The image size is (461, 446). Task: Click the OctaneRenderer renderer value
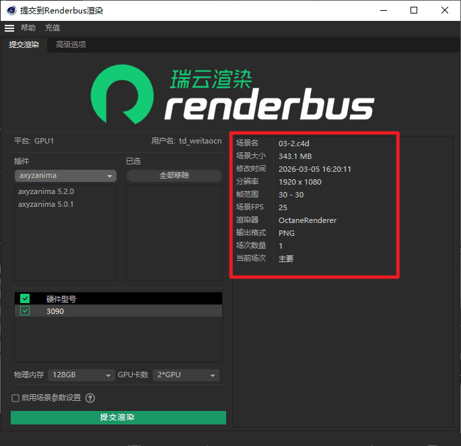[x=308, y=220]
